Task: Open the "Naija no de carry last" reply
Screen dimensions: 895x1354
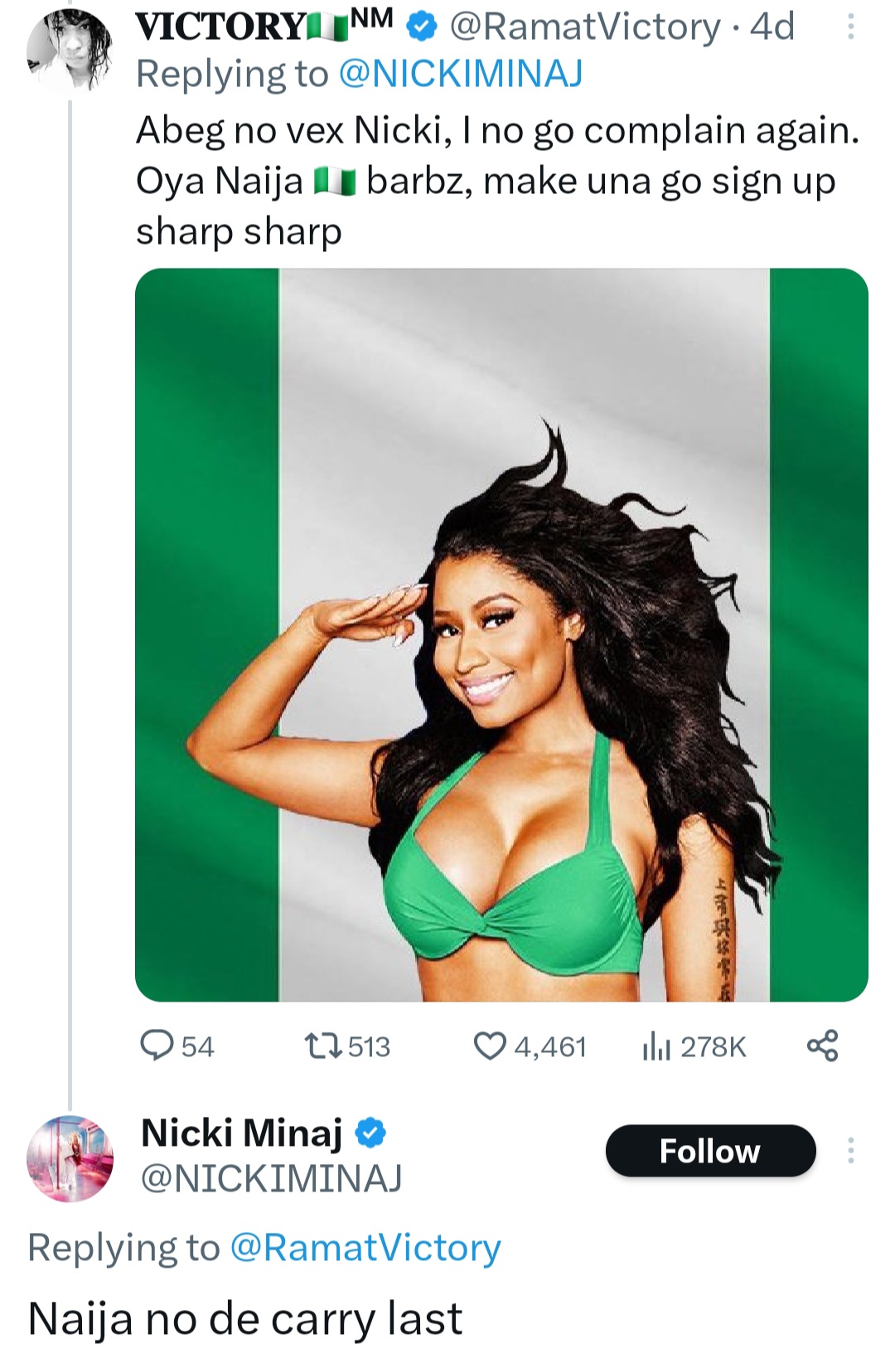Action: (245, 1318)
